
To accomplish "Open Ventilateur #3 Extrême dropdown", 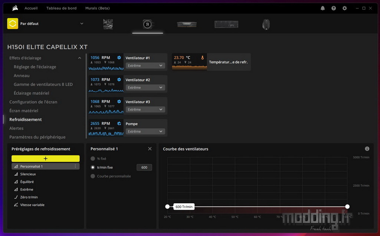I will [x=145, y=109].
